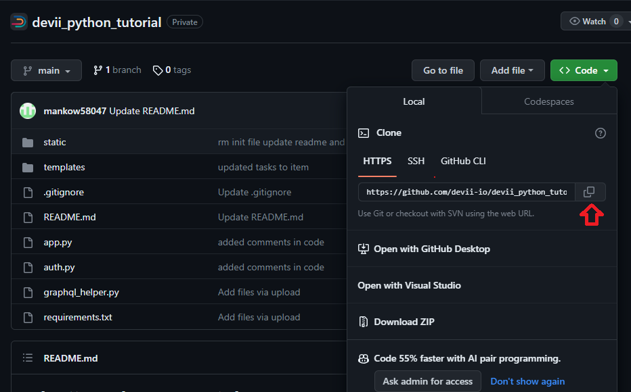
Task: Click the app.py file icon
Action: pos(28,242)
